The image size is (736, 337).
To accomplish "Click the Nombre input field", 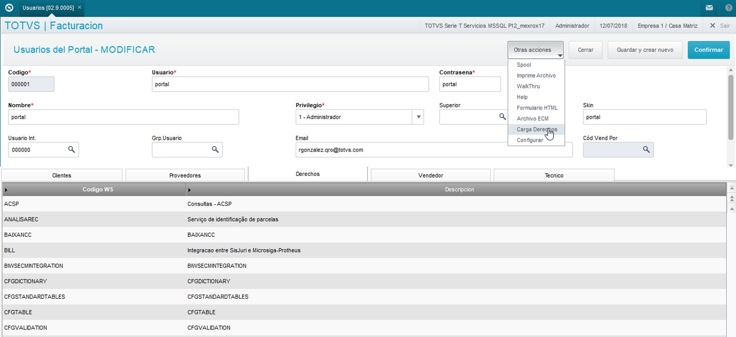I will coord(124,117).
